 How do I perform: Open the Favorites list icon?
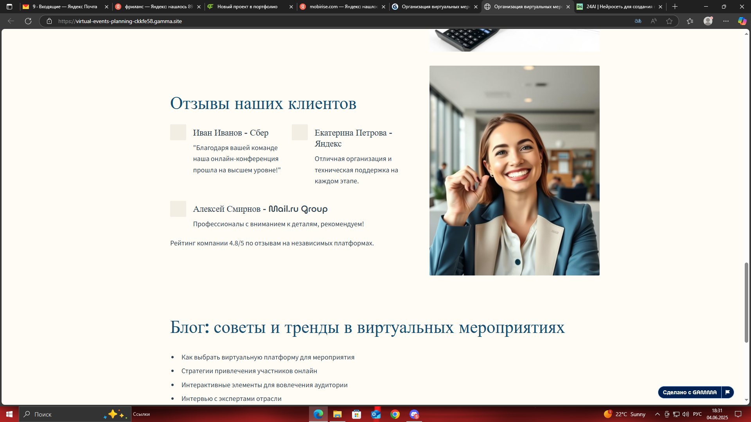click(x=690, y=21)
